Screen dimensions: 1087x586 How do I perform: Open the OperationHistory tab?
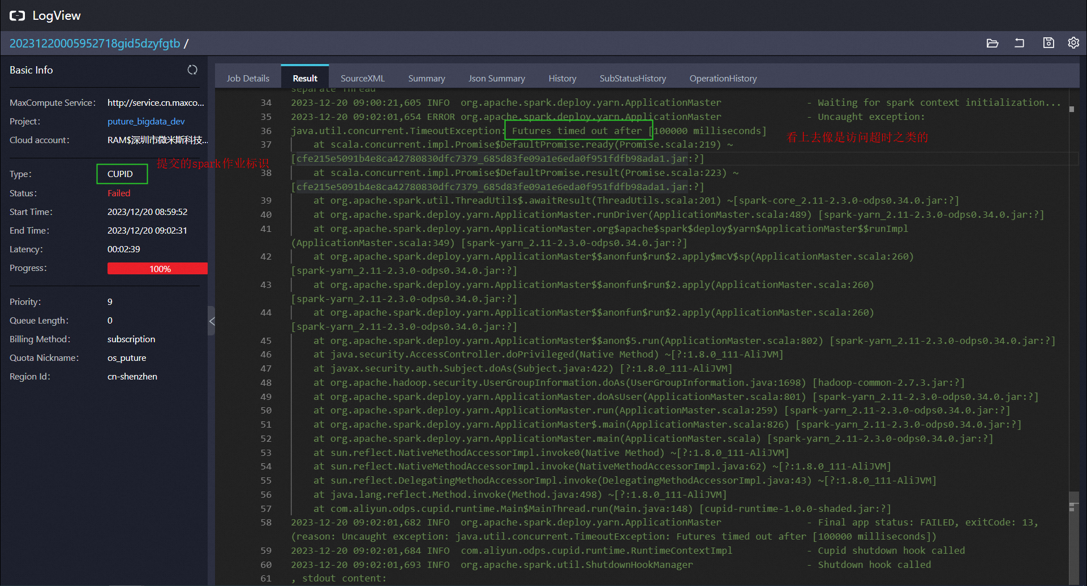723,79
